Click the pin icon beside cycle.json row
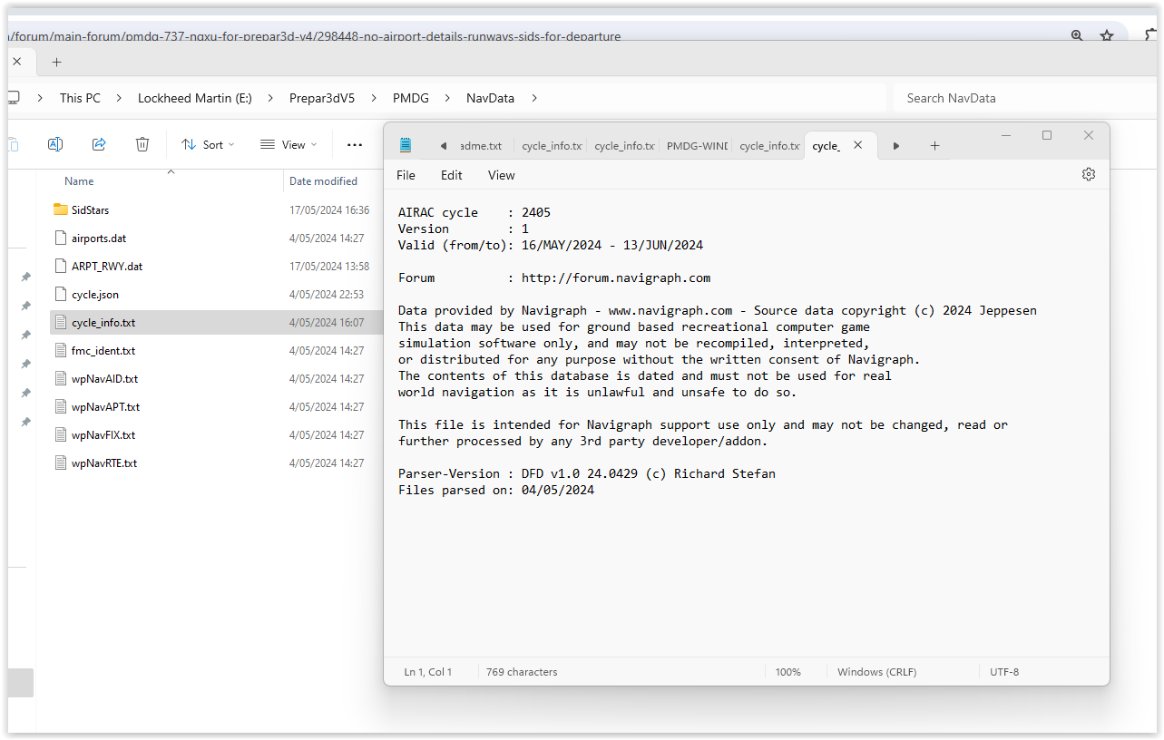1164x740 pixels. (25, 306)
